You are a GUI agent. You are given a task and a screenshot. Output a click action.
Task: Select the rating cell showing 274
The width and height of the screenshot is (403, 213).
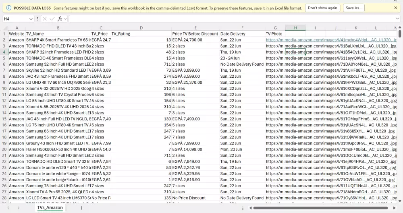(x=141, y=77)
